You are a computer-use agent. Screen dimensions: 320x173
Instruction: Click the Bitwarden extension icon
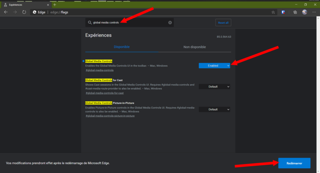click(283, 12)
